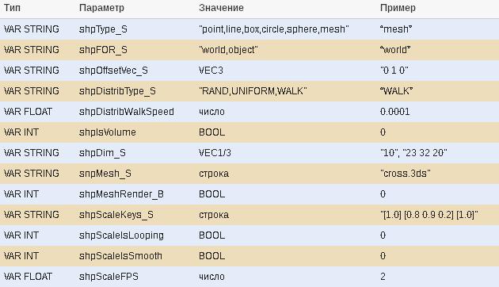This screenshot has height=287, width=499.
Task: Click the Параметр column header
Action: pyautogui.click(x=101, y=8)
